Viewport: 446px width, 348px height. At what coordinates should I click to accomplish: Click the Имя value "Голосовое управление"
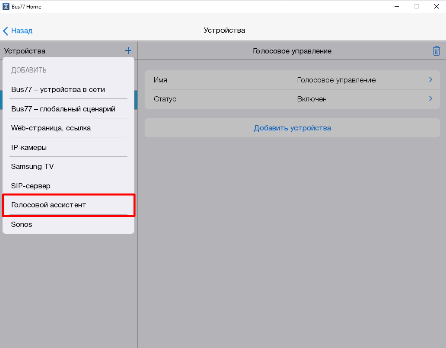(336, 80)
